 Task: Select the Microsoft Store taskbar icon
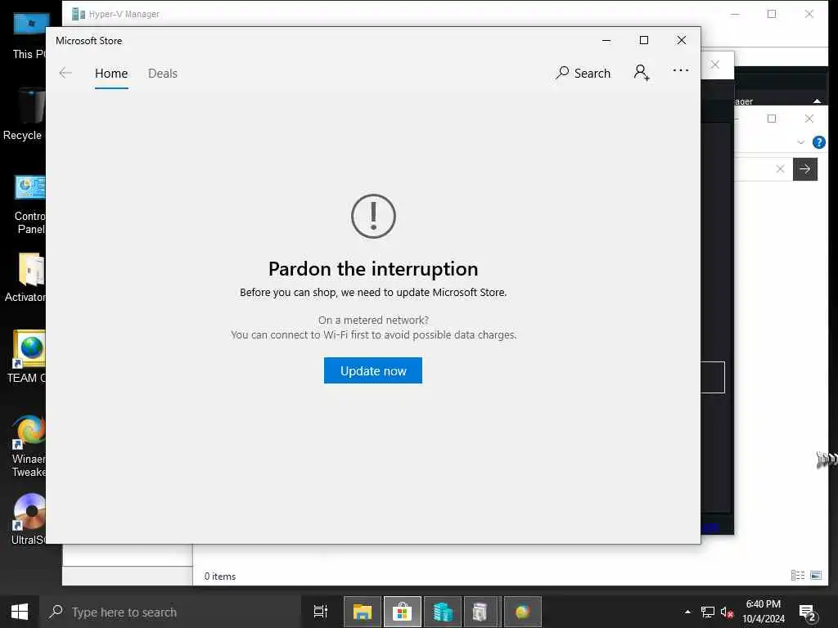click(403, 612)
